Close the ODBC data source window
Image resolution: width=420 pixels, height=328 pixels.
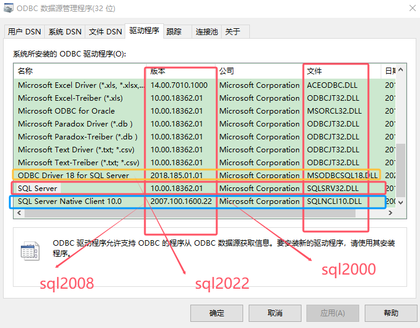413,9
